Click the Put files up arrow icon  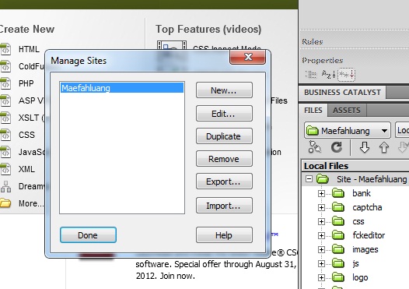pos(383,147)
